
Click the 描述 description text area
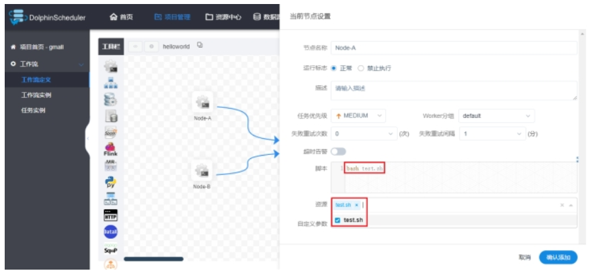(x=454, y=91)
